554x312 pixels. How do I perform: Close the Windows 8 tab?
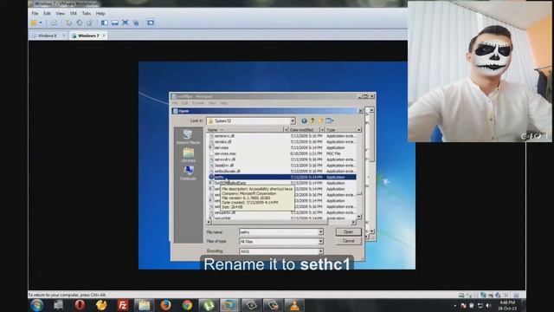pos(63,36)
